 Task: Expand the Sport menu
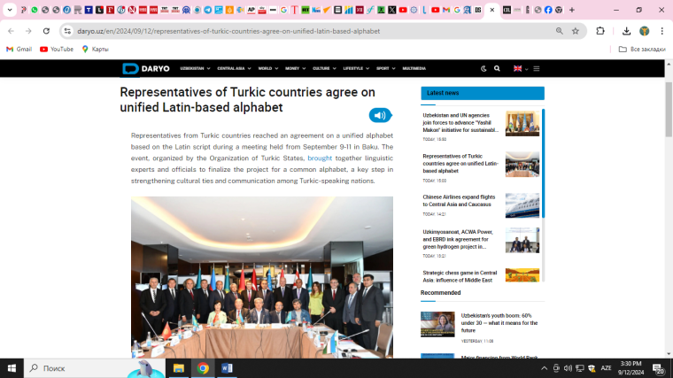click(386, 69)
